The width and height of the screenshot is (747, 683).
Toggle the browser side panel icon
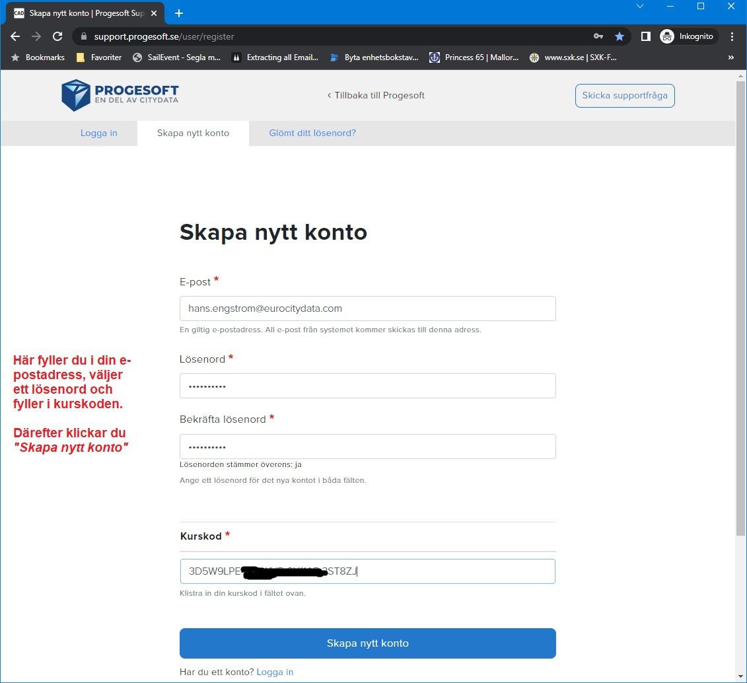[x=645, y=36]
